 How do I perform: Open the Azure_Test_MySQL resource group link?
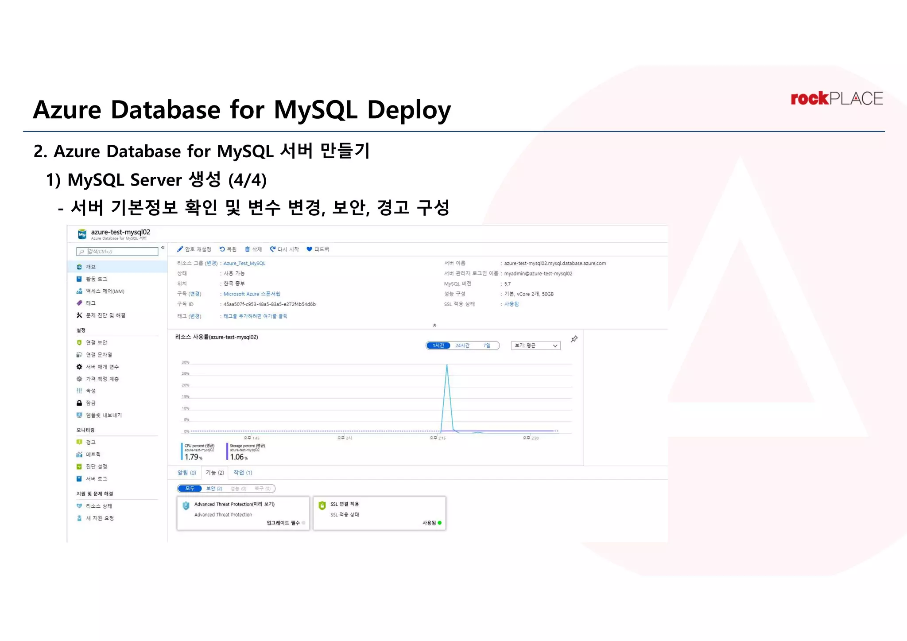(x=244, y=263)
